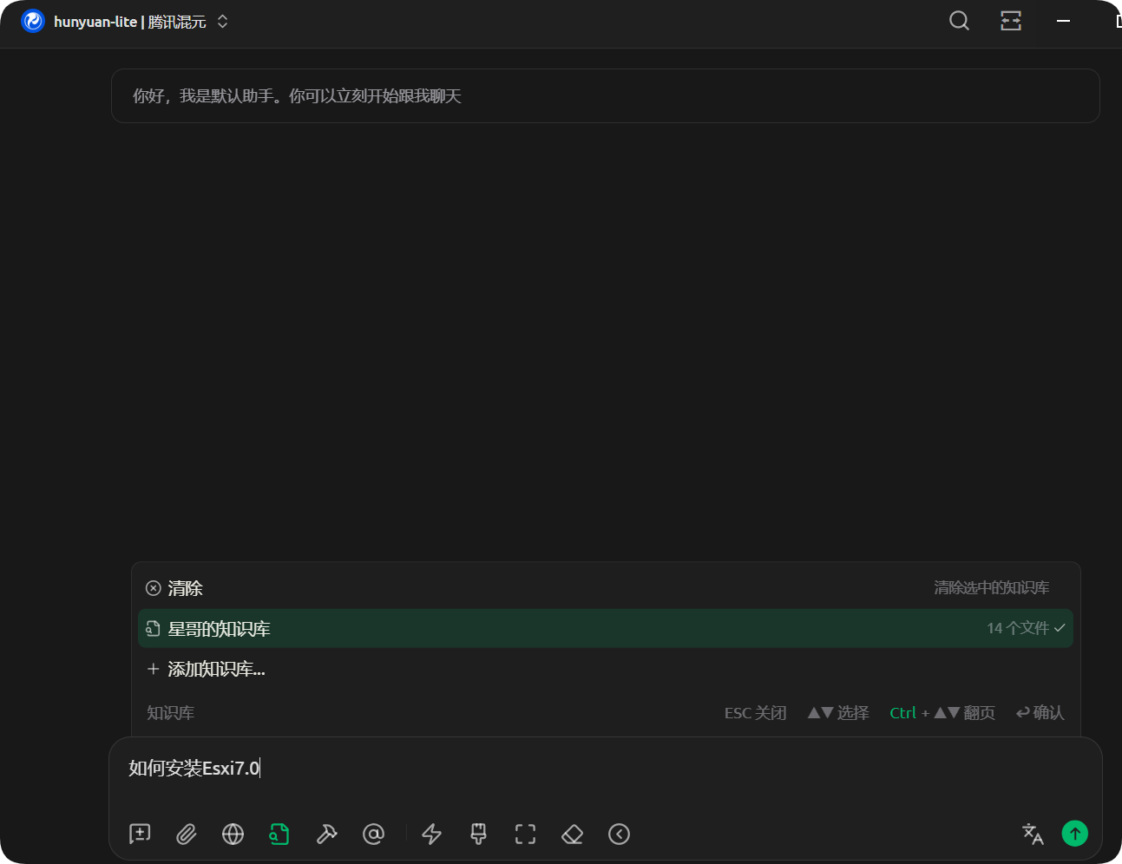Clear context with the eraser icon
The height and width of the screenshot is (864, 1122).
pyautogui.click(x=572, y=834)
